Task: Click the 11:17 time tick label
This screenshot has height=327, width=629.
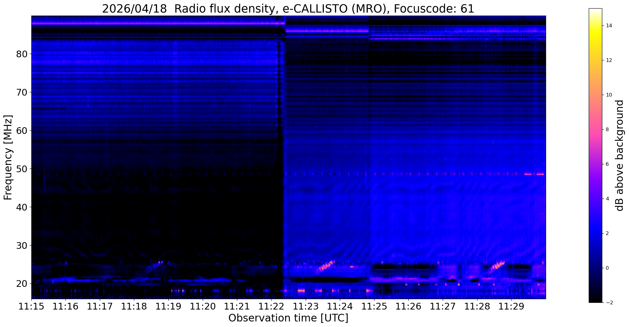Action: (x=100, y=307)
